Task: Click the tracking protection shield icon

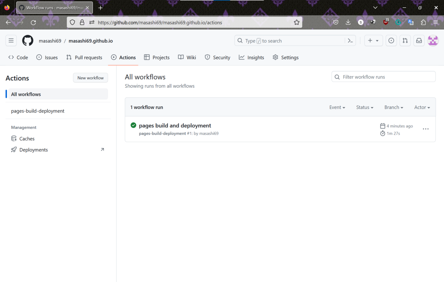Action: click(x=72, y=22)
